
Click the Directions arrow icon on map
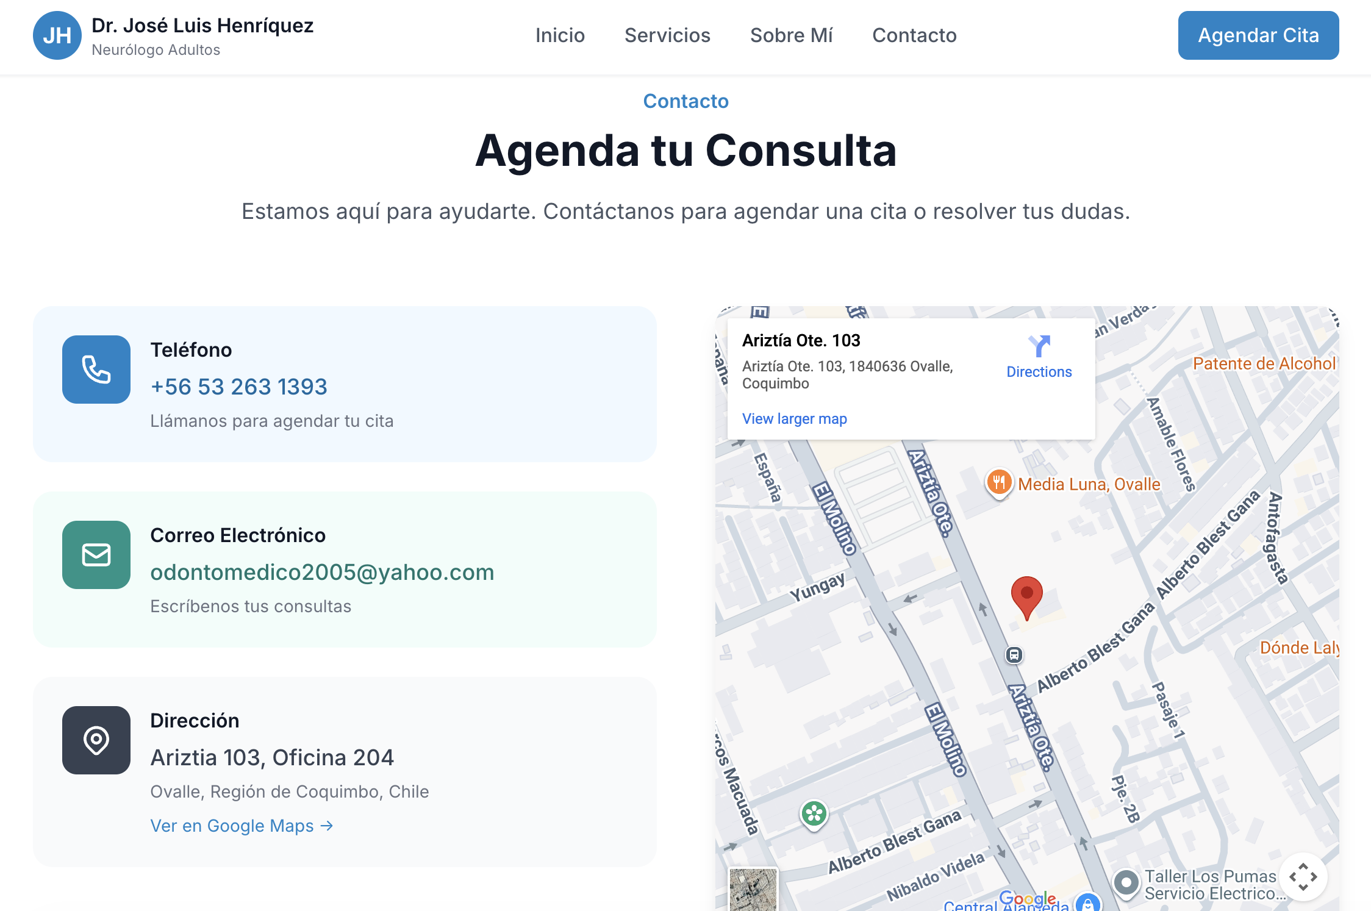click(1039, 346)
